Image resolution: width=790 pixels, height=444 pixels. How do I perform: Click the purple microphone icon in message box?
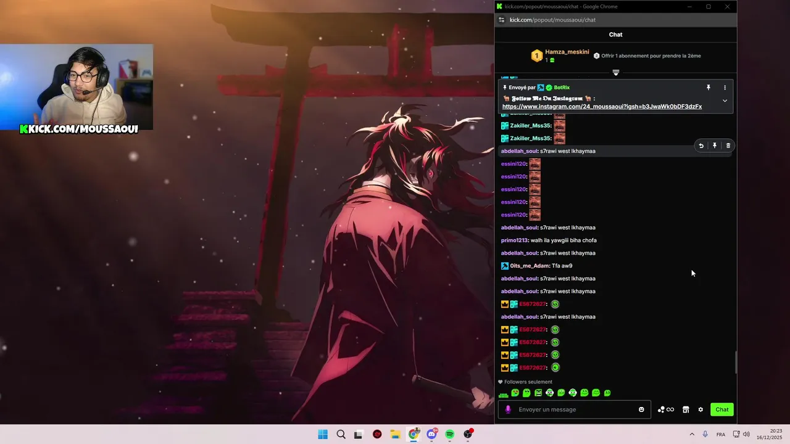click(508, 409)
